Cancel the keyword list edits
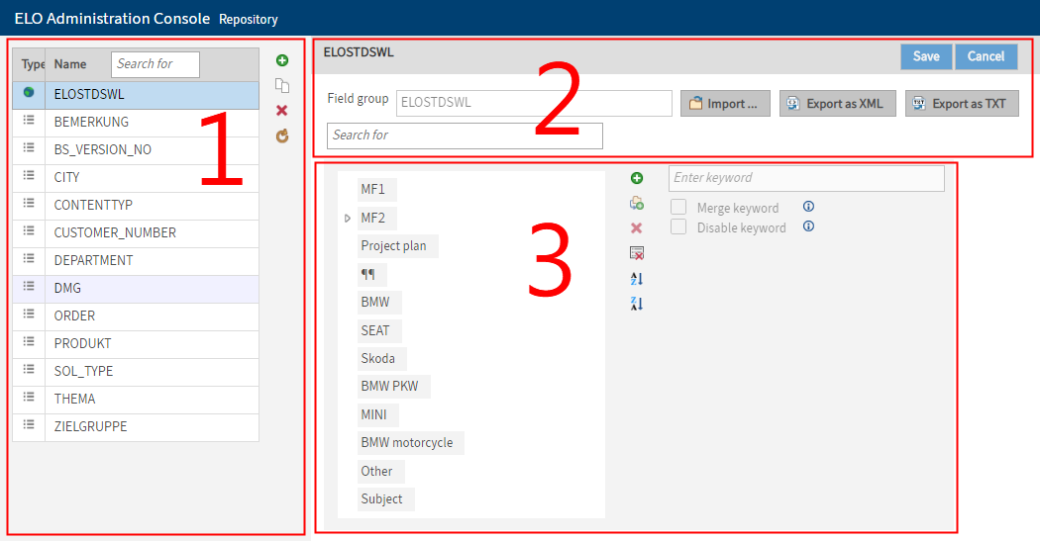 click(986, 56)
